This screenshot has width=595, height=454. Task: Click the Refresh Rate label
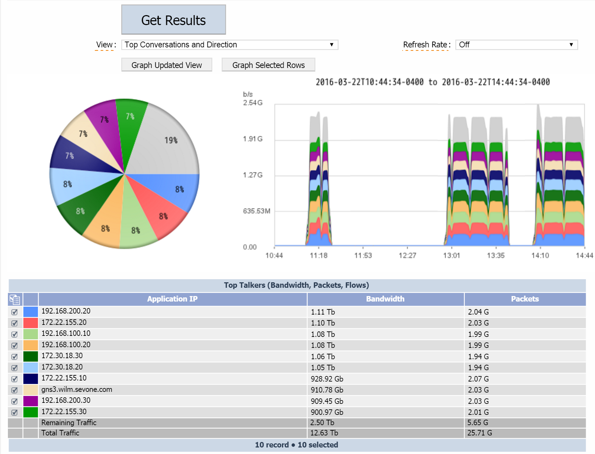coord(425,45)
